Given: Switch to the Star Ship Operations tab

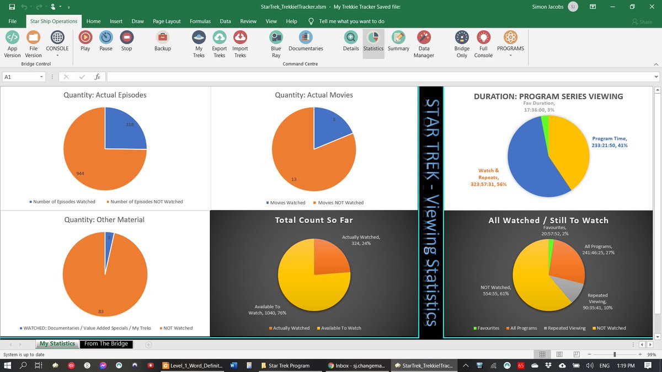Looking at the screenshot, I should tap(54, 21).
